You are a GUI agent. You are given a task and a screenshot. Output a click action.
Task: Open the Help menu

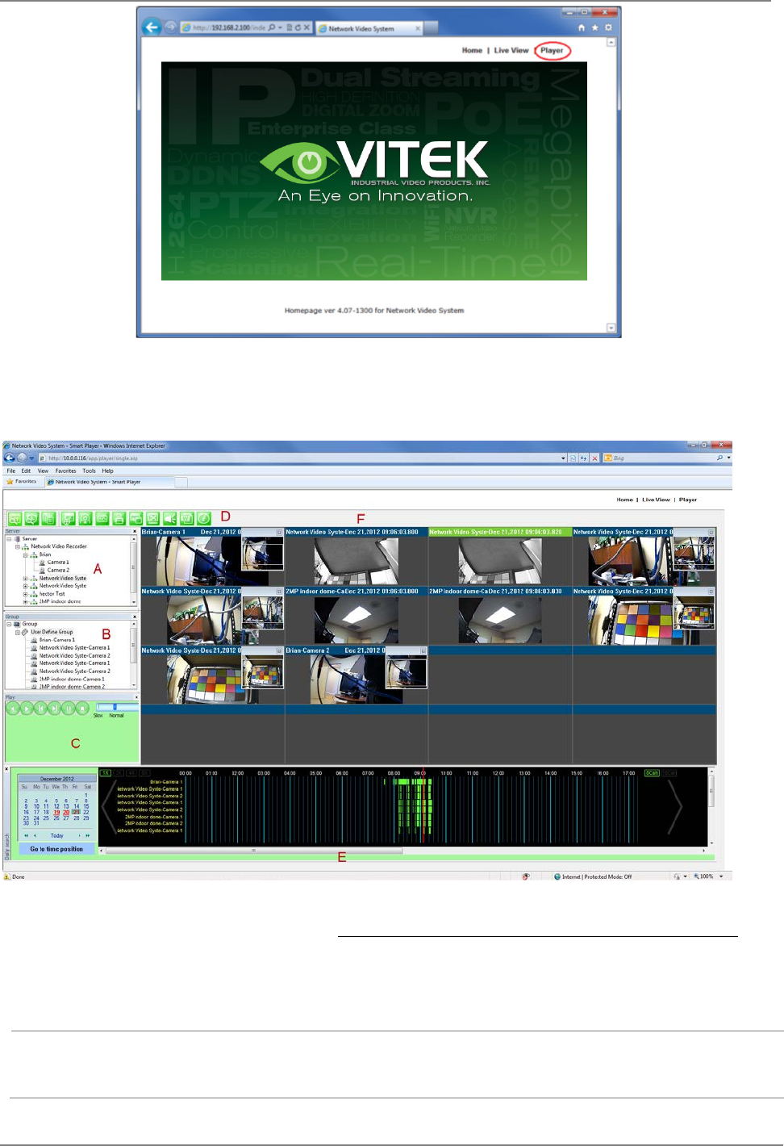107,471
